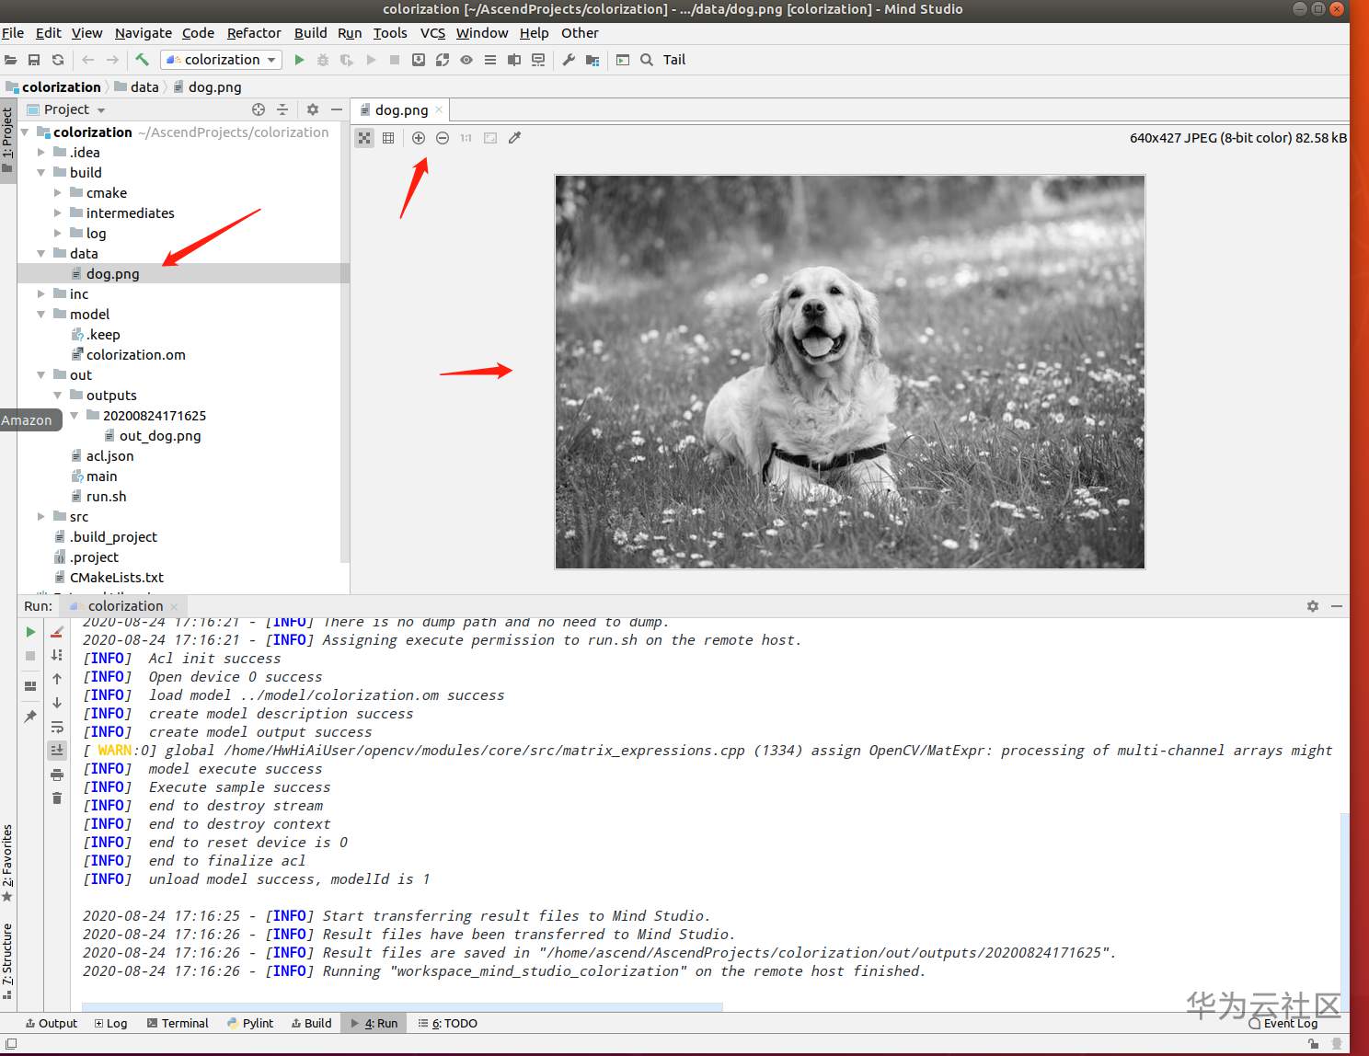Click the Tail button in toolbar
The height and width of the screenshot is (1056, 1369).
[x=674, y=60]
